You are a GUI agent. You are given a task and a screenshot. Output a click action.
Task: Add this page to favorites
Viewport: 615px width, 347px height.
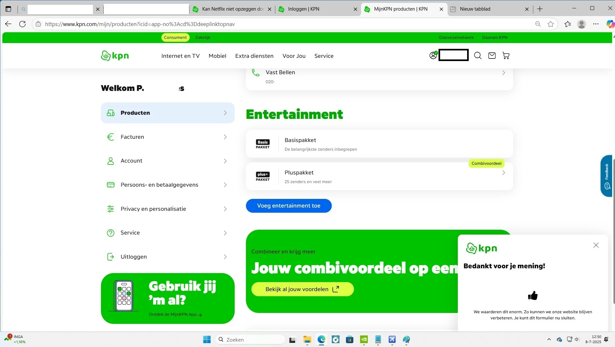coord(551,24)
